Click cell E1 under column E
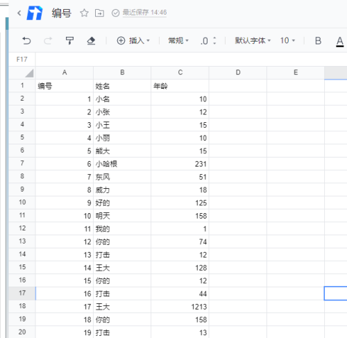 [296, 86]
